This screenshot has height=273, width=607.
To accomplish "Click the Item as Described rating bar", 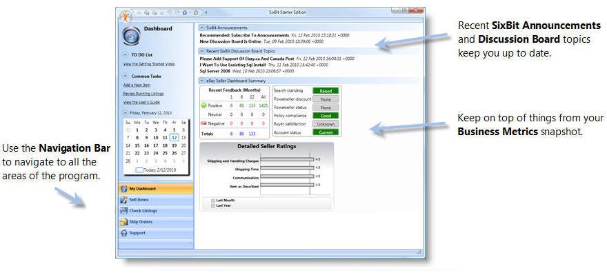I will (287, 185).
